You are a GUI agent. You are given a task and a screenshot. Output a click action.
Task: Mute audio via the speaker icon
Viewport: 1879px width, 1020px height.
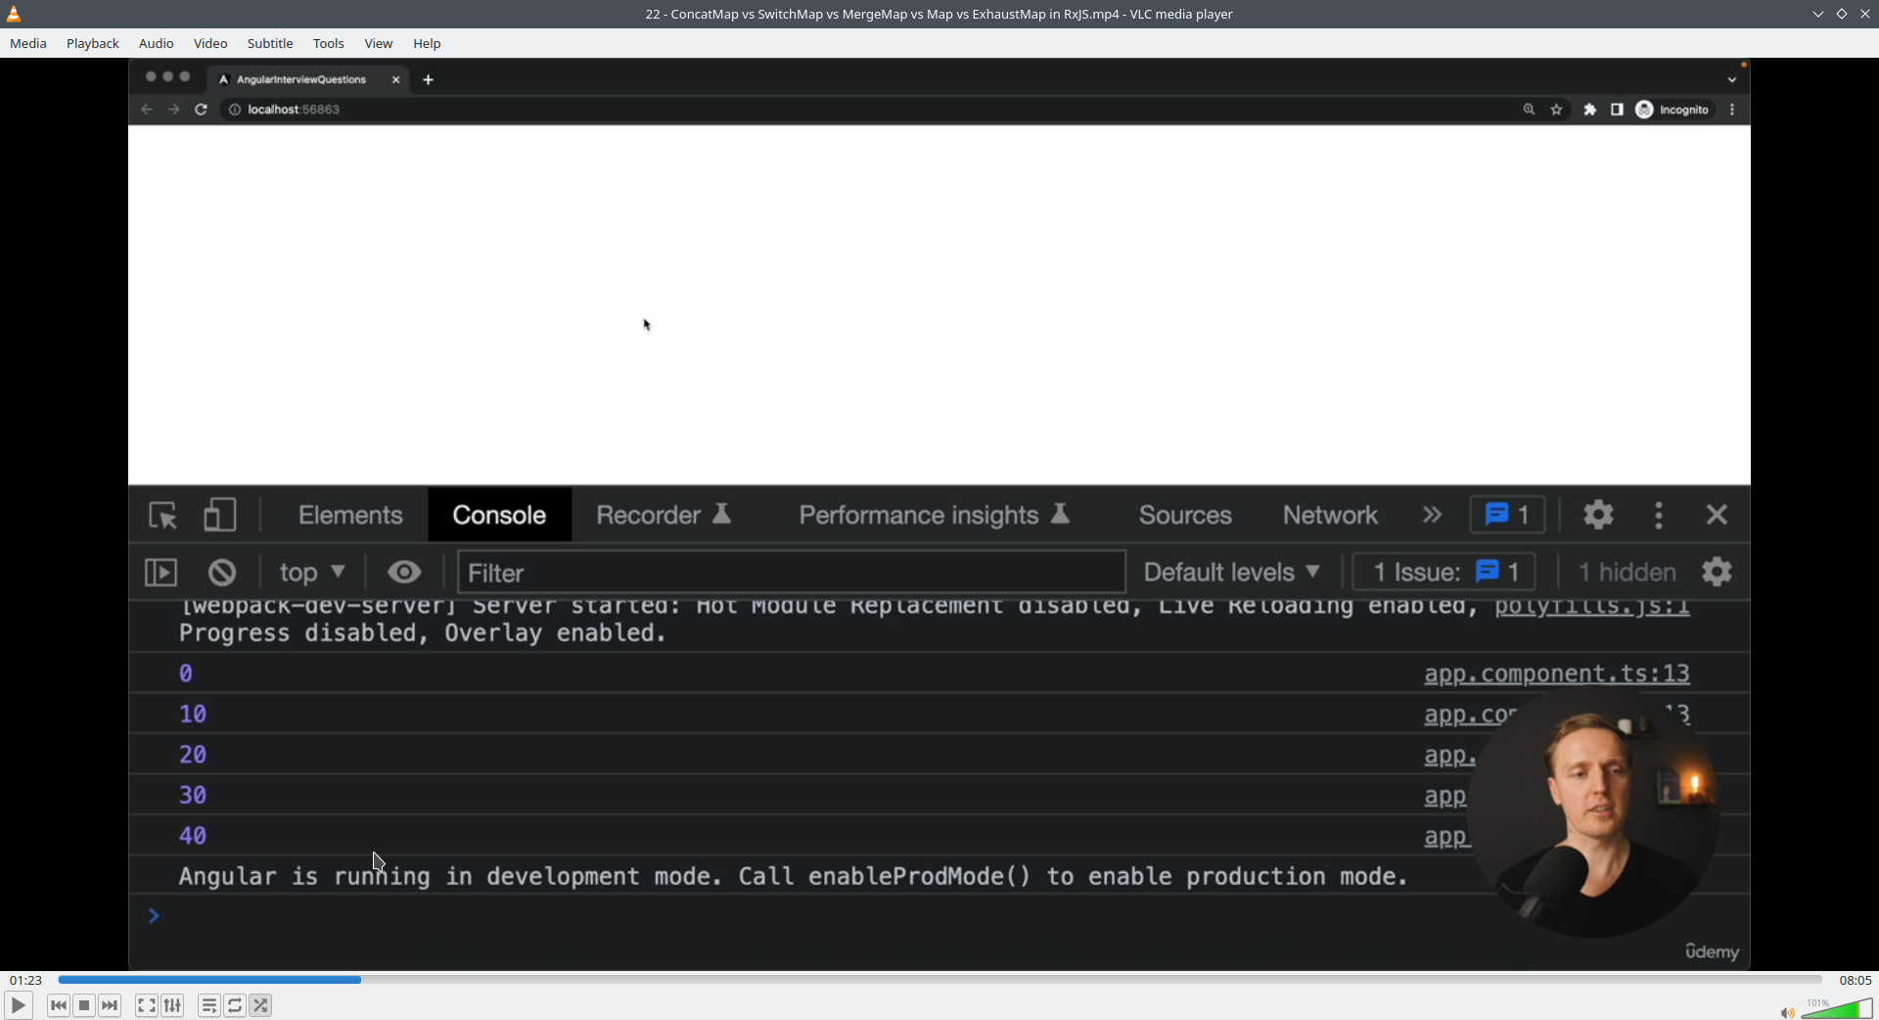point(1786,1012)
